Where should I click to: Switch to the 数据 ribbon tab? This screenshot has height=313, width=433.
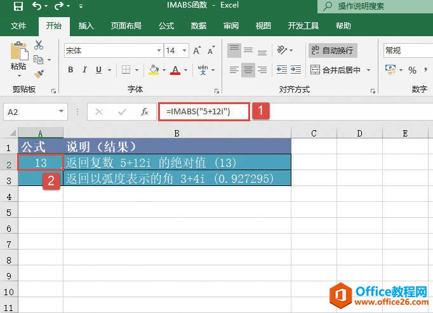199,26
